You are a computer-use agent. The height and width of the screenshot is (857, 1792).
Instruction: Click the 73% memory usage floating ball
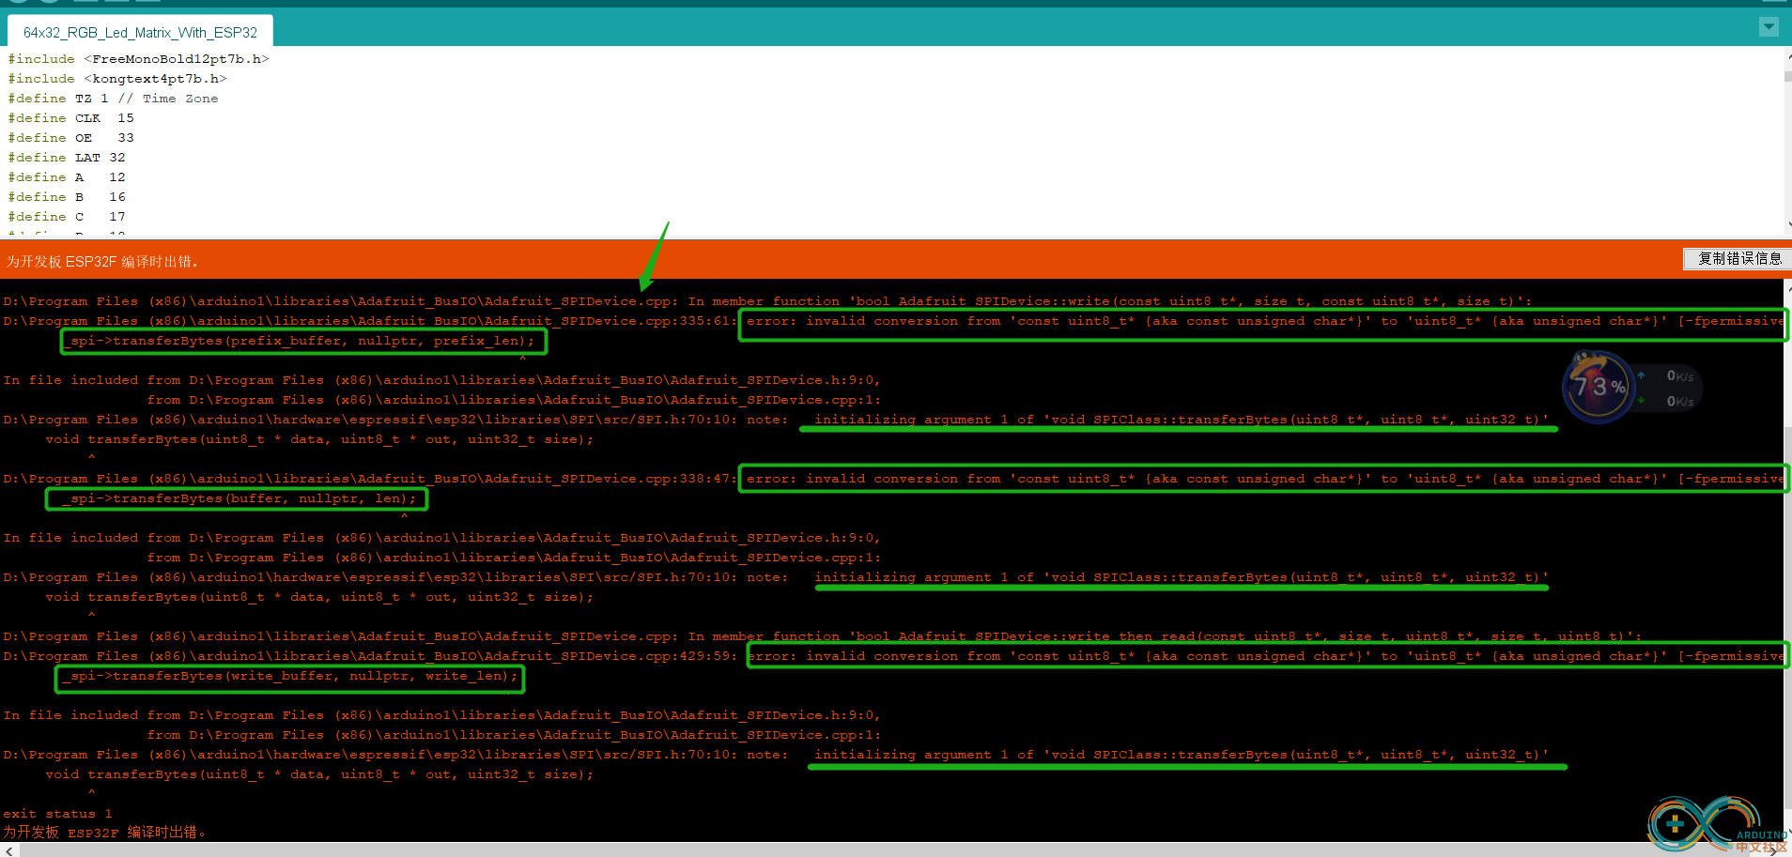pos(1599,387)
